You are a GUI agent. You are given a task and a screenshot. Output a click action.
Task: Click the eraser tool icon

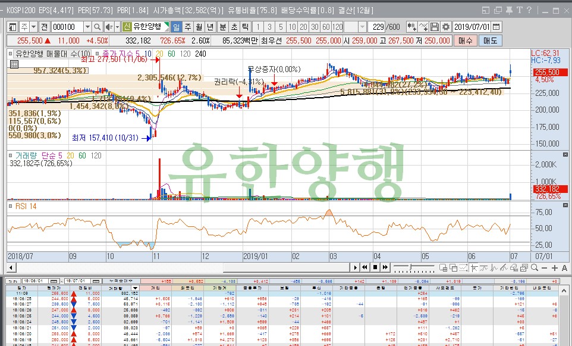click(514, 268)
